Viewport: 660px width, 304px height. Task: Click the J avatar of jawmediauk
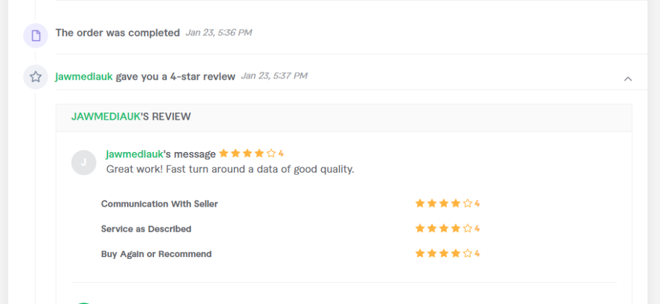coord(84,162)
